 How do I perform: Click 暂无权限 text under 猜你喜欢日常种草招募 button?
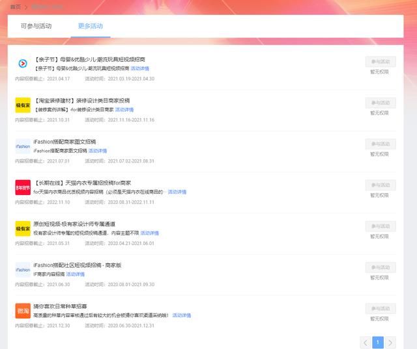click(x=379, y=318)
